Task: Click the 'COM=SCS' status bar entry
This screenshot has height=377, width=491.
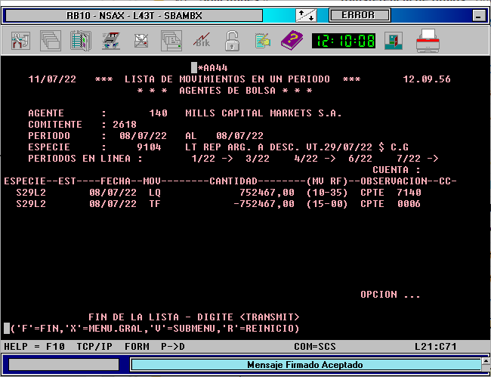Action: tap(315, 347)
